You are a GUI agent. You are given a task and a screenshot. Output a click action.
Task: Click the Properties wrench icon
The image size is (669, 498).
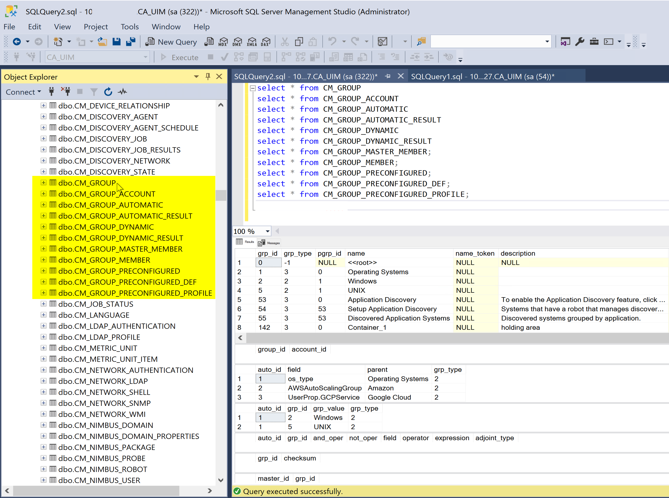click(579, 41)
